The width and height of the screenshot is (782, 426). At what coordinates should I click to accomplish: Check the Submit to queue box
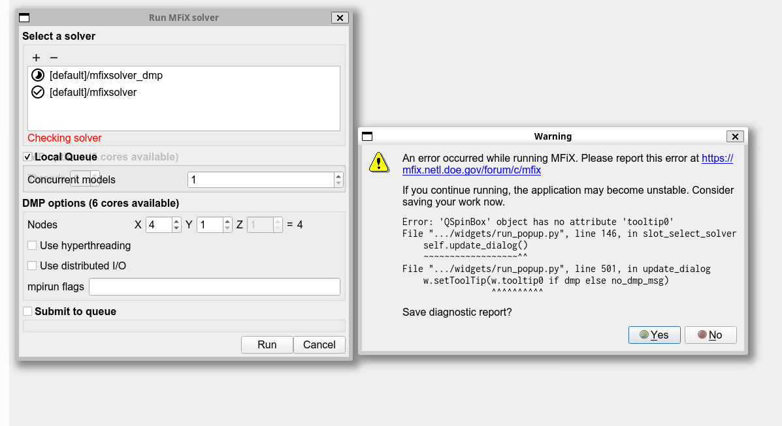[27, 312]
